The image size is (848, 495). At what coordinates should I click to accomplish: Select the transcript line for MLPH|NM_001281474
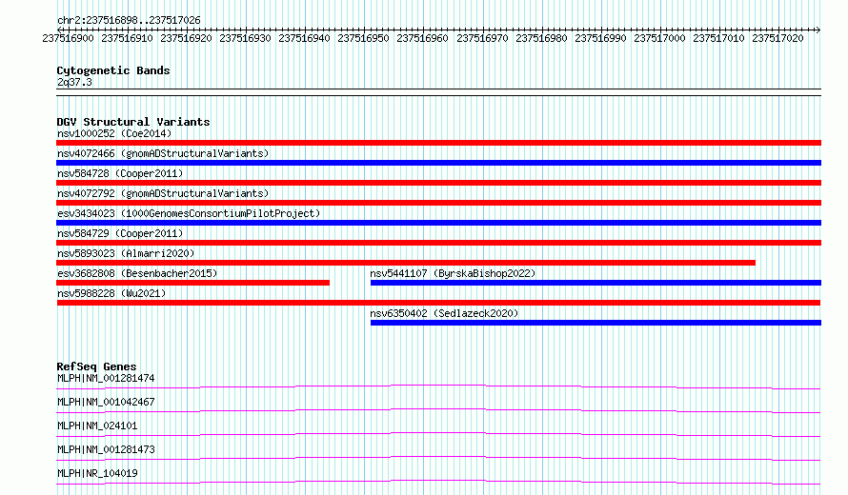click(438, 386)
